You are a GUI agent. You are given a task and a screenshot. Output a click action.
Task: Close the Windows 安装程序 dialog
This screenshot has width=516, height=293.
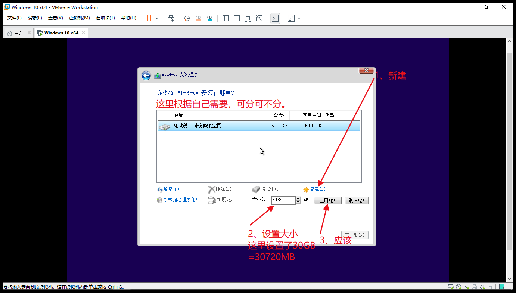(366, 70)
